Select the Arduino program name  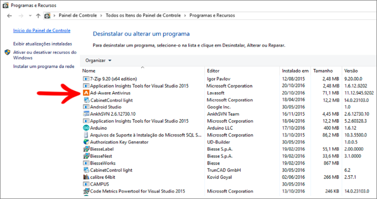point(98,128)
